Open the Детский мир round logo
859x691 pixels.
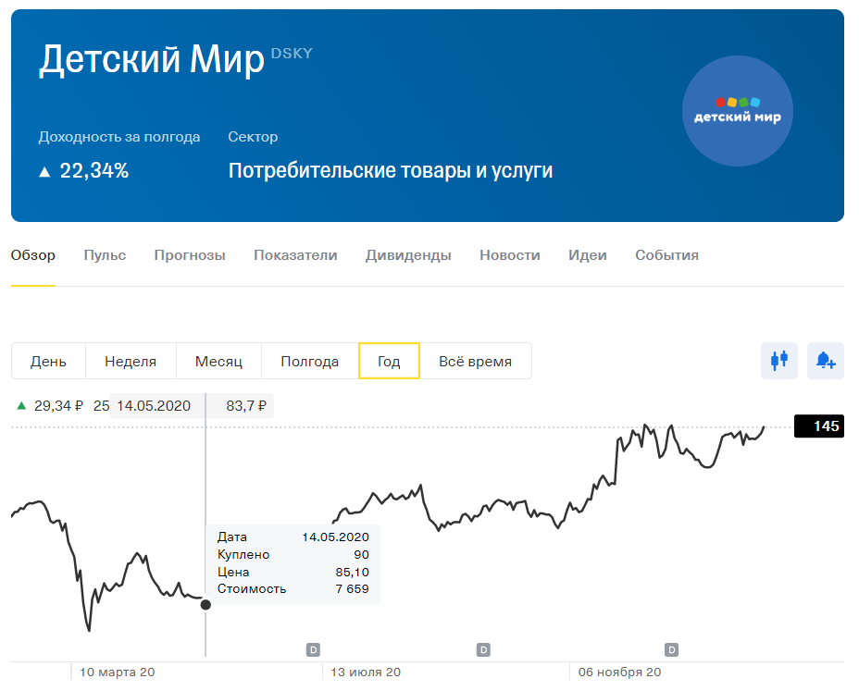(x=738, y=111)
